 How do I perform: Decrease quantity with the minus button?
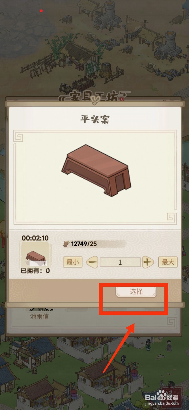[92, 262]
